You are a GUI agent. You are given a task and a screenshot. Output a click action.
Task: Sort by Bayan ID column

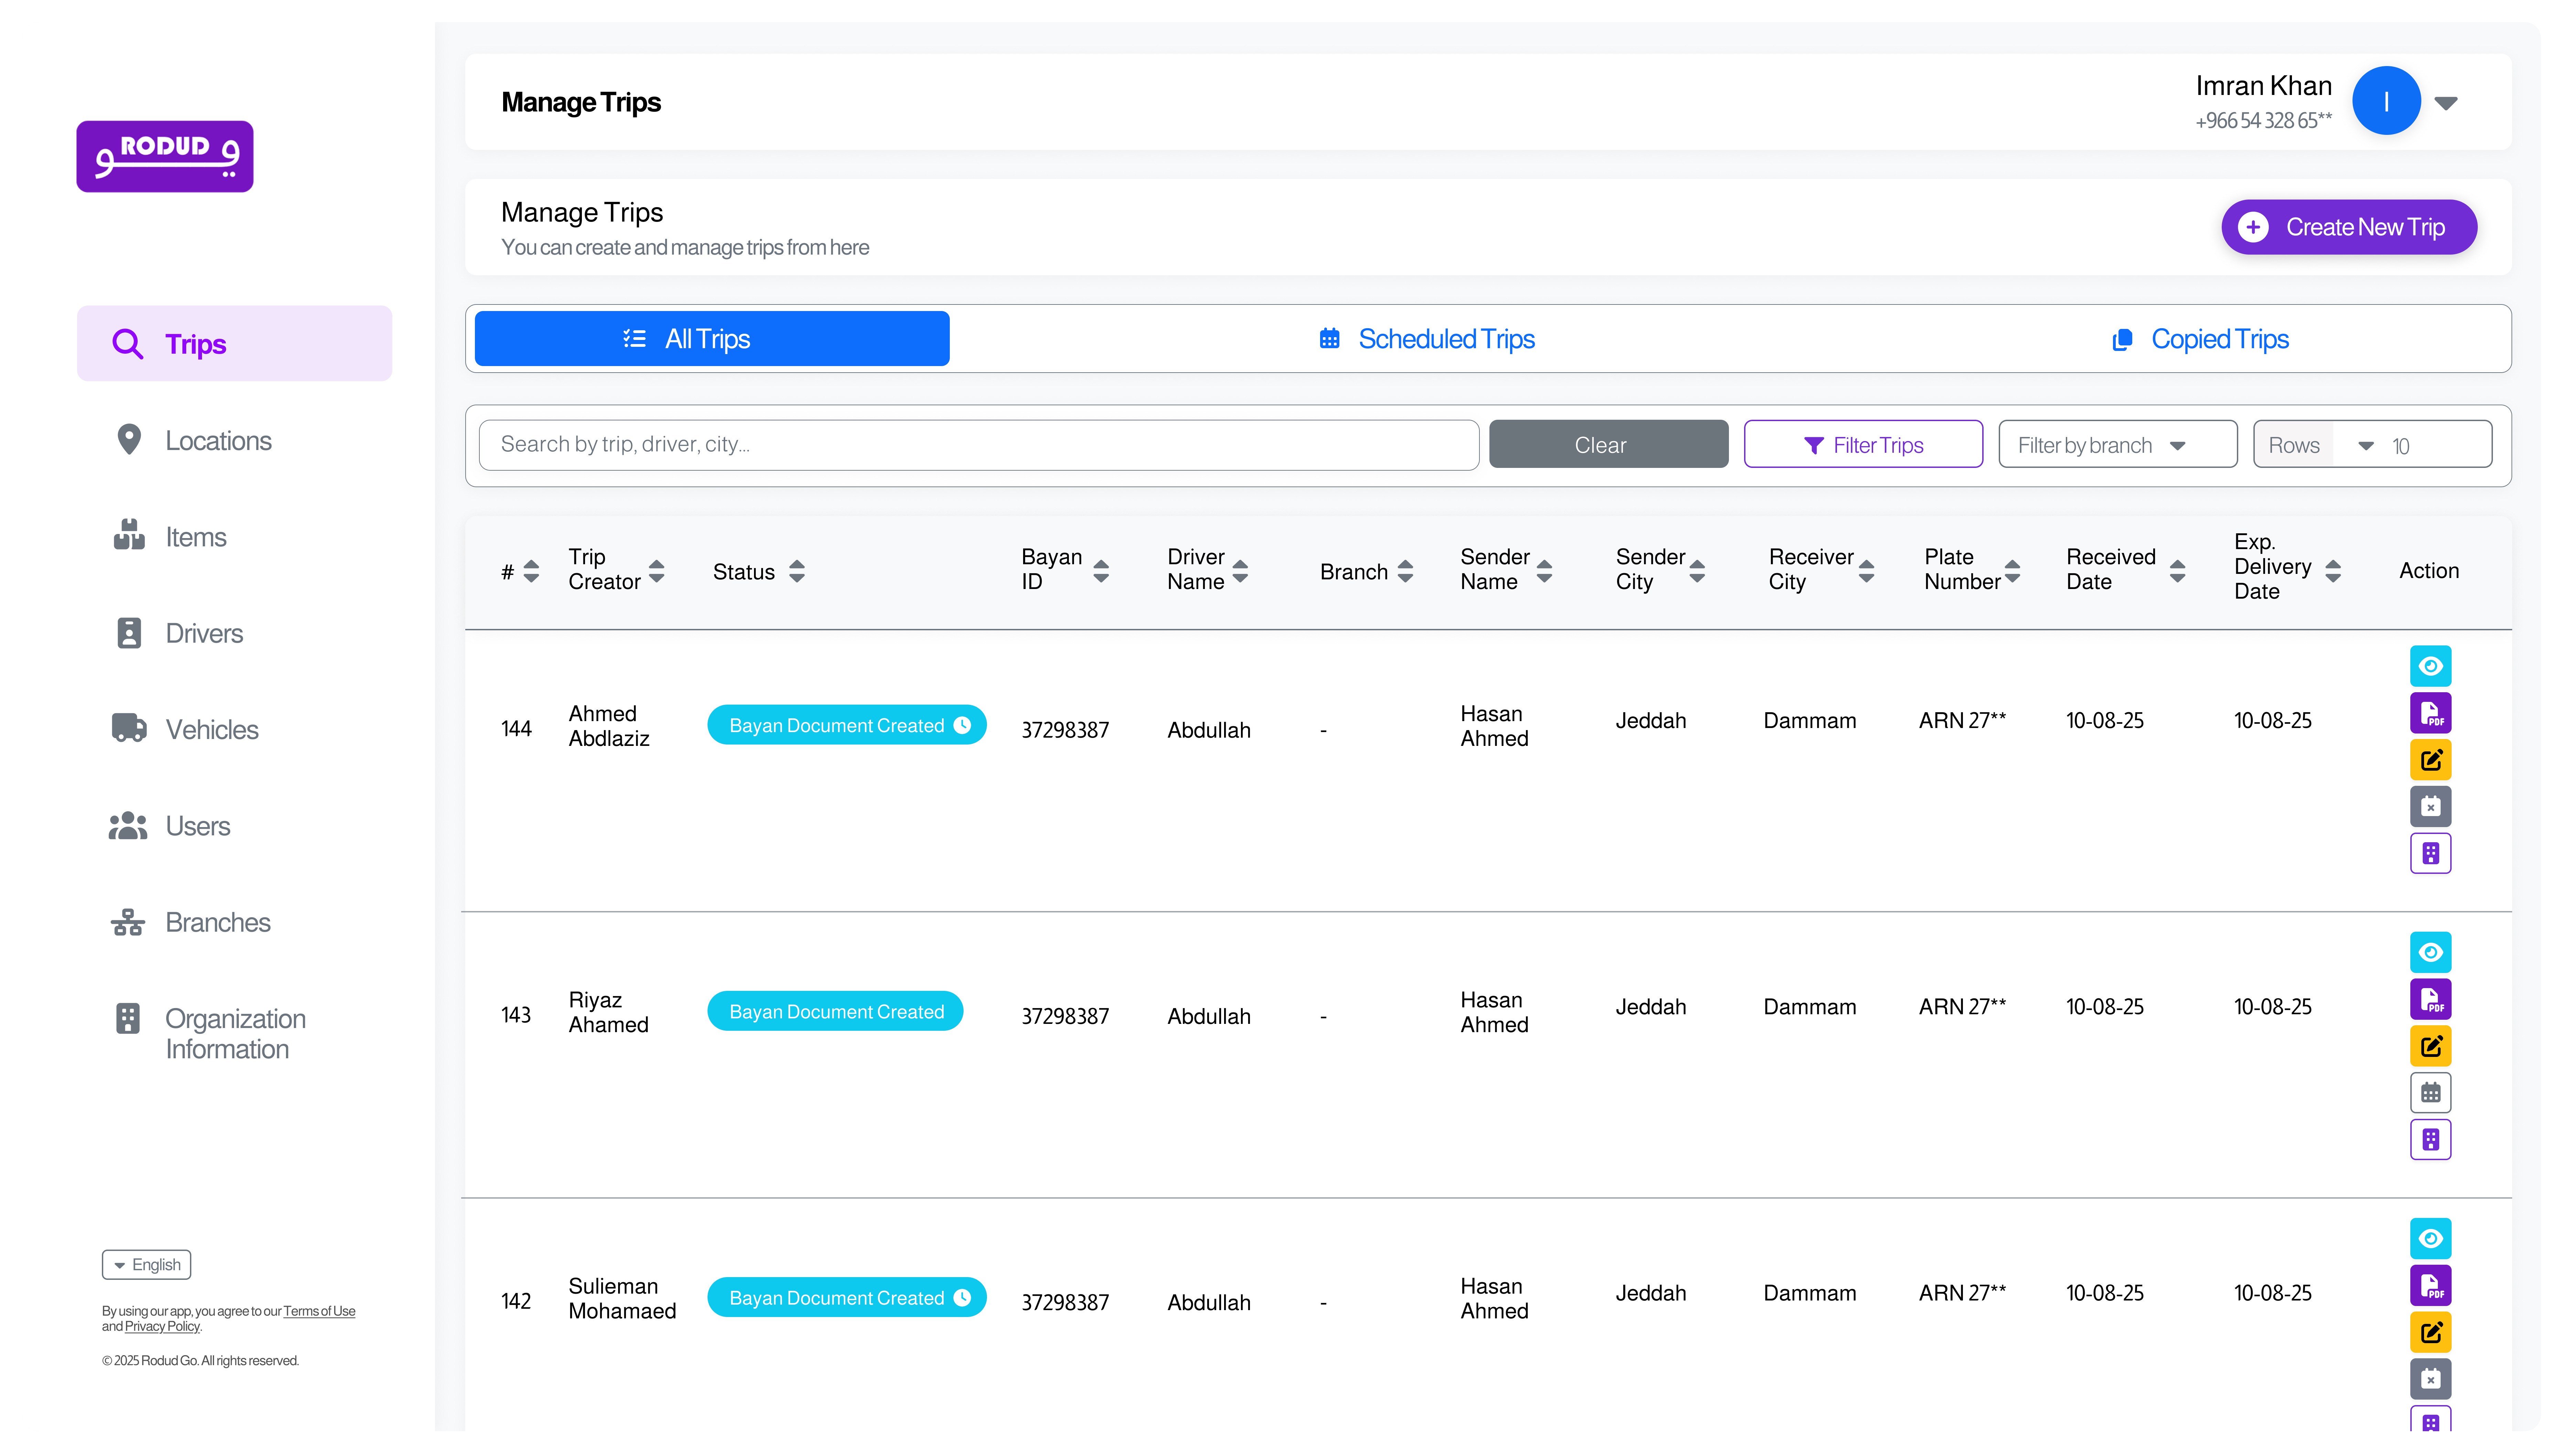pos(1101,571)
